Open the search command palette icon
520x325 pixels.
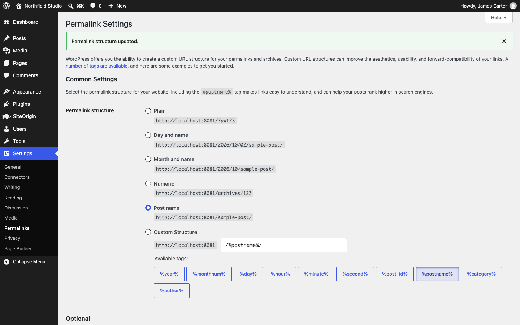(x=71, y=6)
